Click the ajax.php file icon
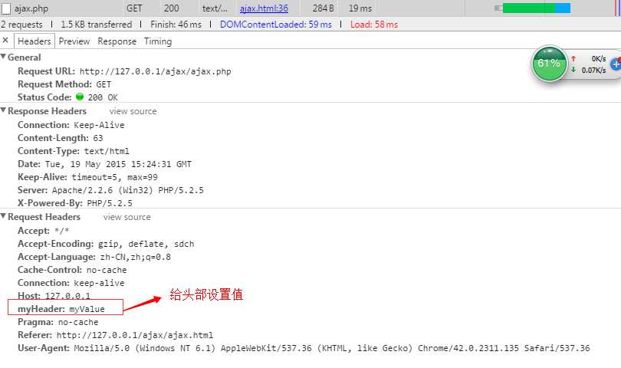 (x=6, y=8)
